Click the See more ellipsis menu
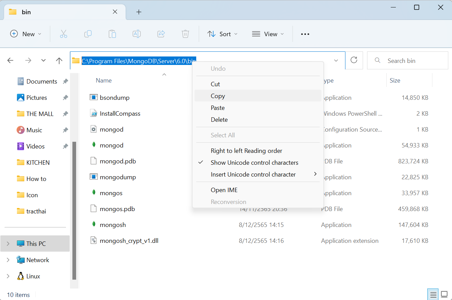Image resolution: width=452 pixels, height=300 pixels. [305, 34]
